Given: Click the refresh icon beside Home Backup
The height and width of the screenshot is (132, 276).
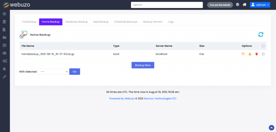Looking at the screenshot, I should 261,35.
